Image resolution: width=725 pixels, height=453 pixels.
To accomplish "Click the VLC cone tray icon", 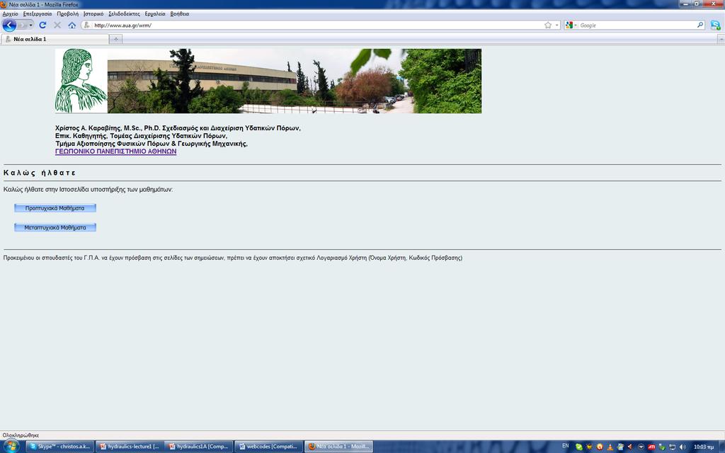I will (x=610, y=447).
